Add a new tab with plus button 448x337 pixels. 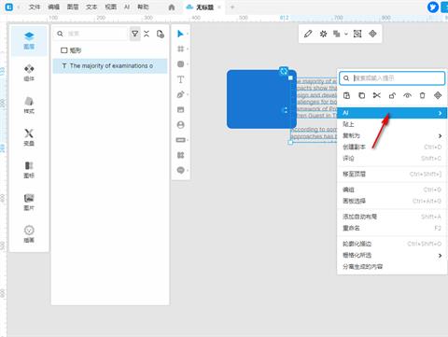tap(232, 7)
